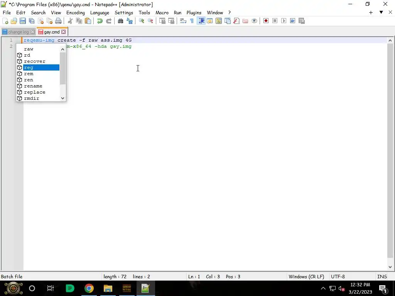Click the user defined language icon
The width and height of the screenshot is (395, 296).
(x=209, y=21)
